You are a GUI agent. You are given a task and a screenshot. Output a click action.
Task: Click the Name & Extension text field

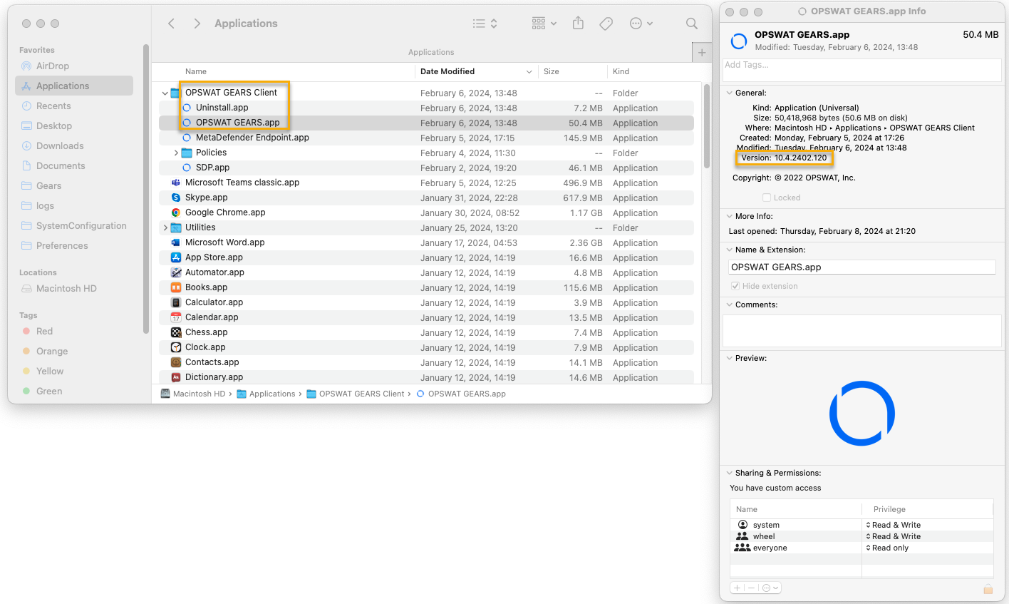click(x=861, y=267)
